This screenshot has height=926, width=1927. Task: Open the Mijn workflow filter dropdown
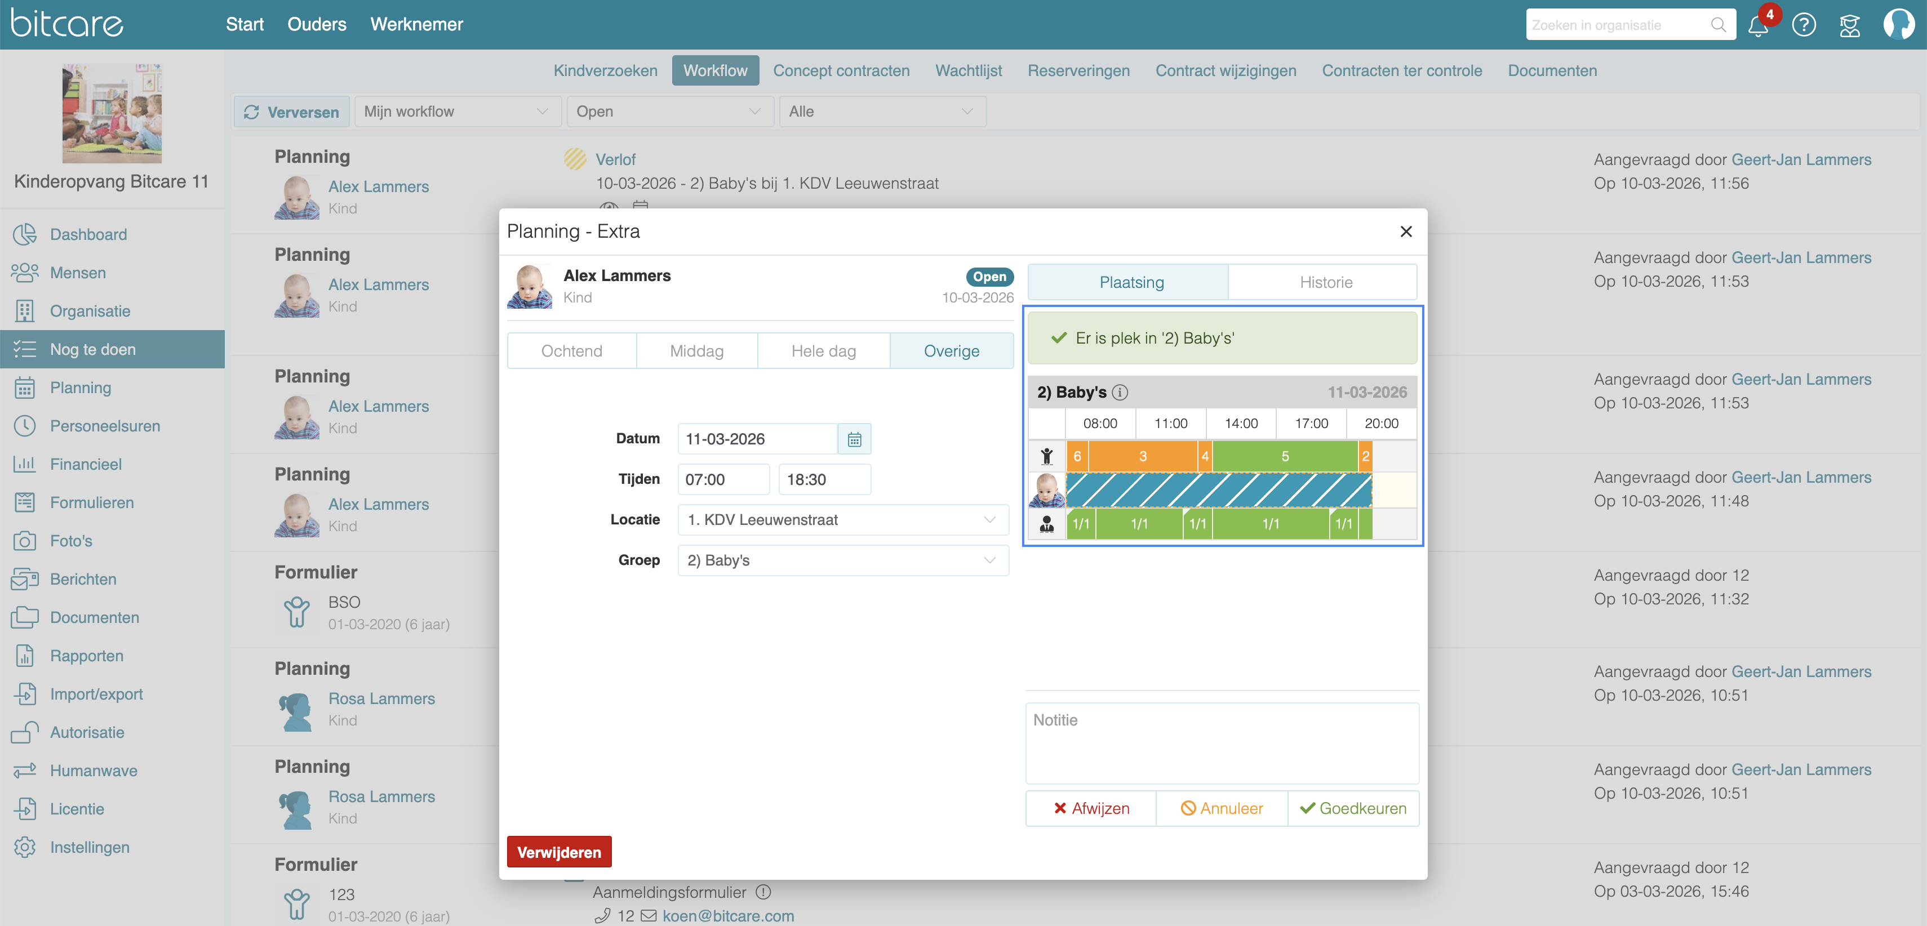456,112
